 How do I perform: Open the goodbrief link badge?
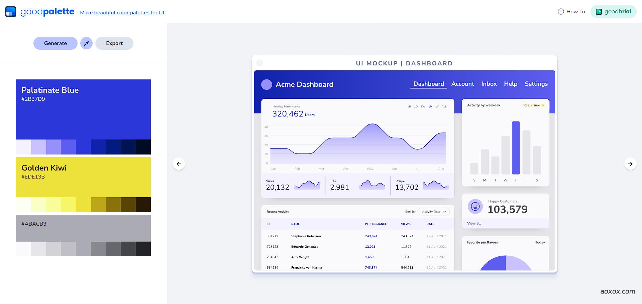(x=613, y=12)
